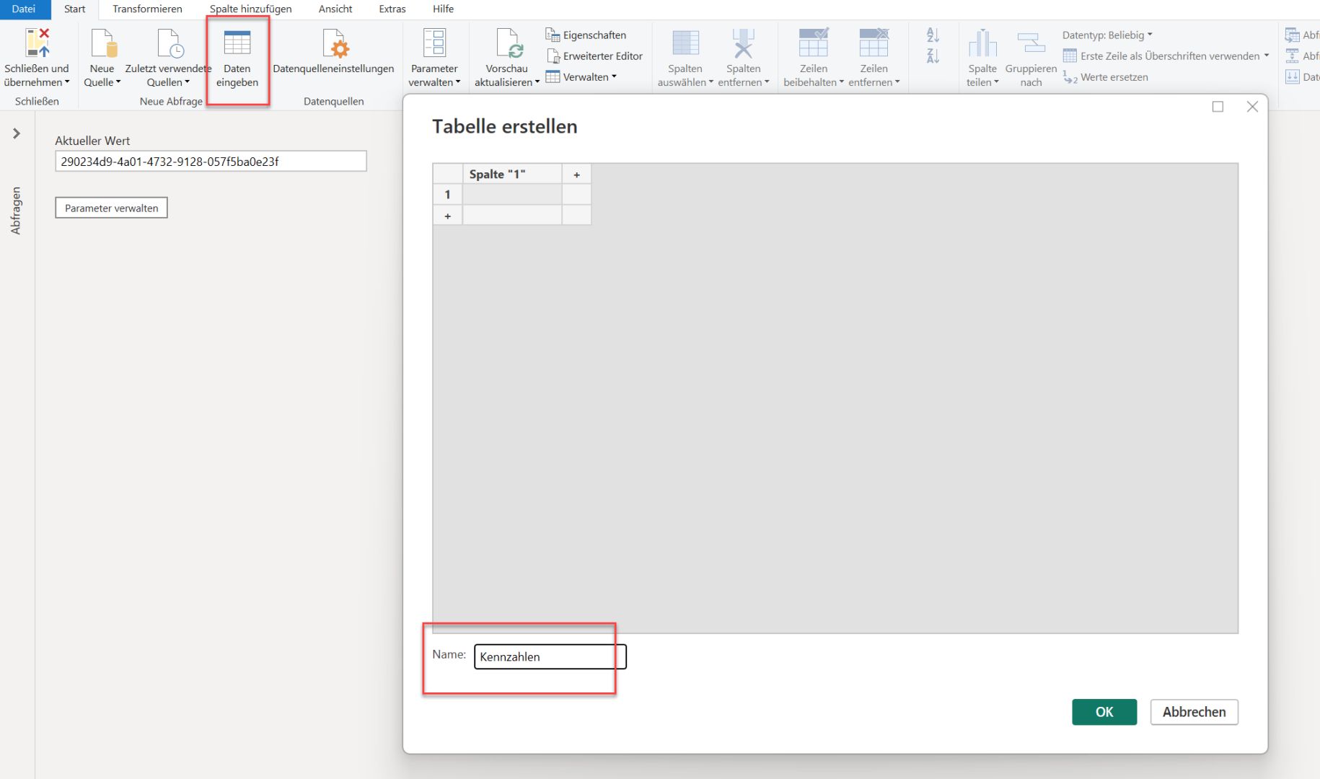The height and width of the screenshot is (779, 1320).
Task: Expand the Spalten auswählen dropdown arrow
Action: tap(711, 82)
